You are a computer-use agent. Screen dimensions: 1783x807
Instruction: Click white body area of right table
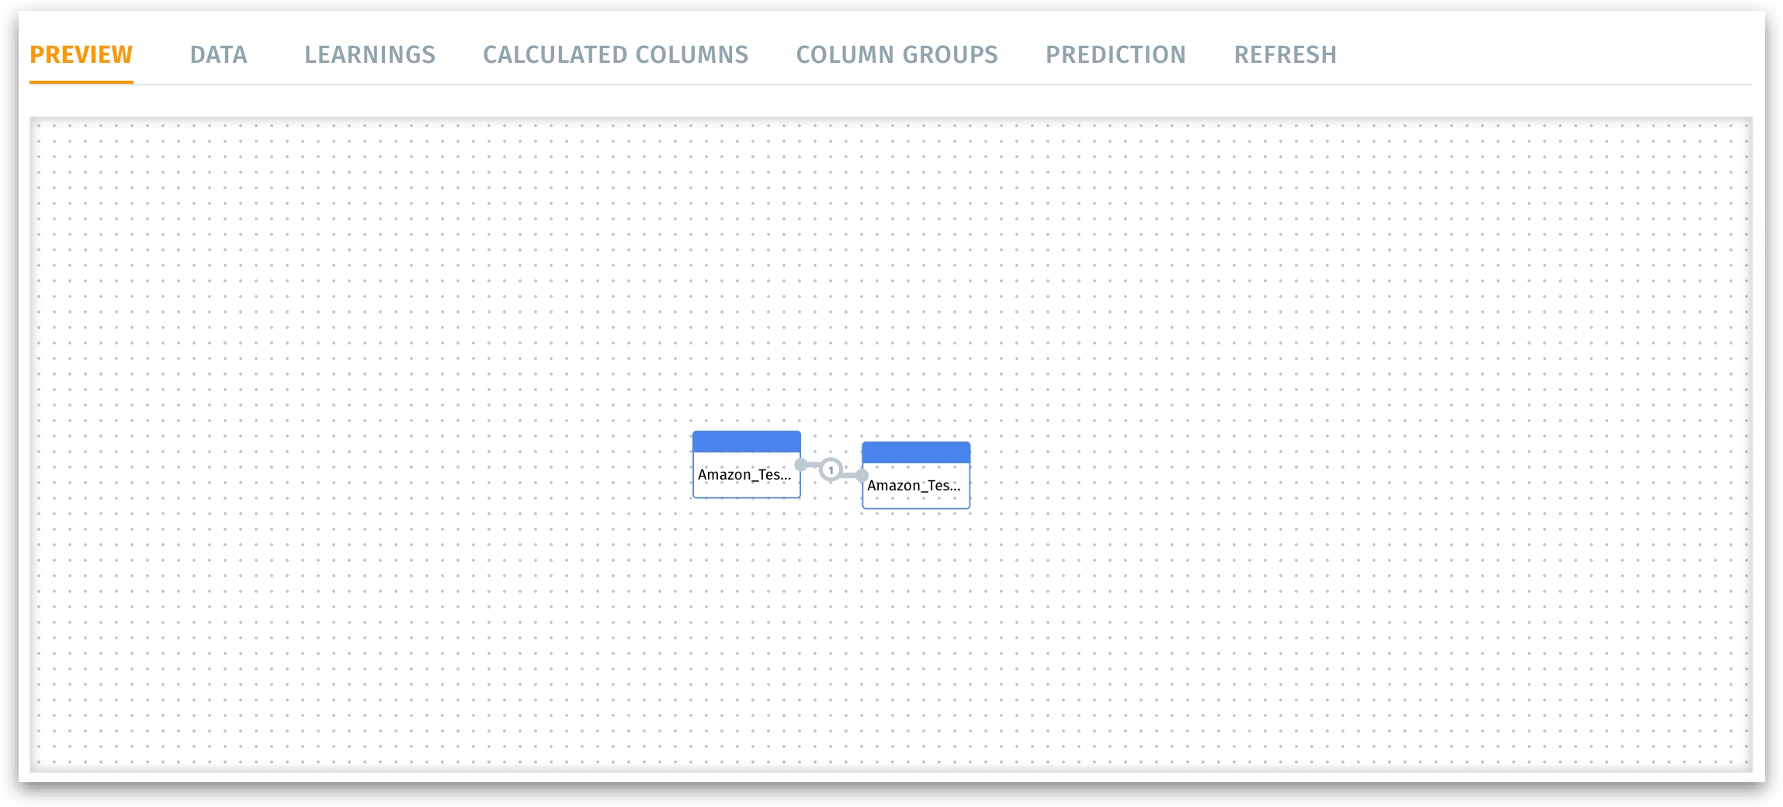tap(916, 501)
